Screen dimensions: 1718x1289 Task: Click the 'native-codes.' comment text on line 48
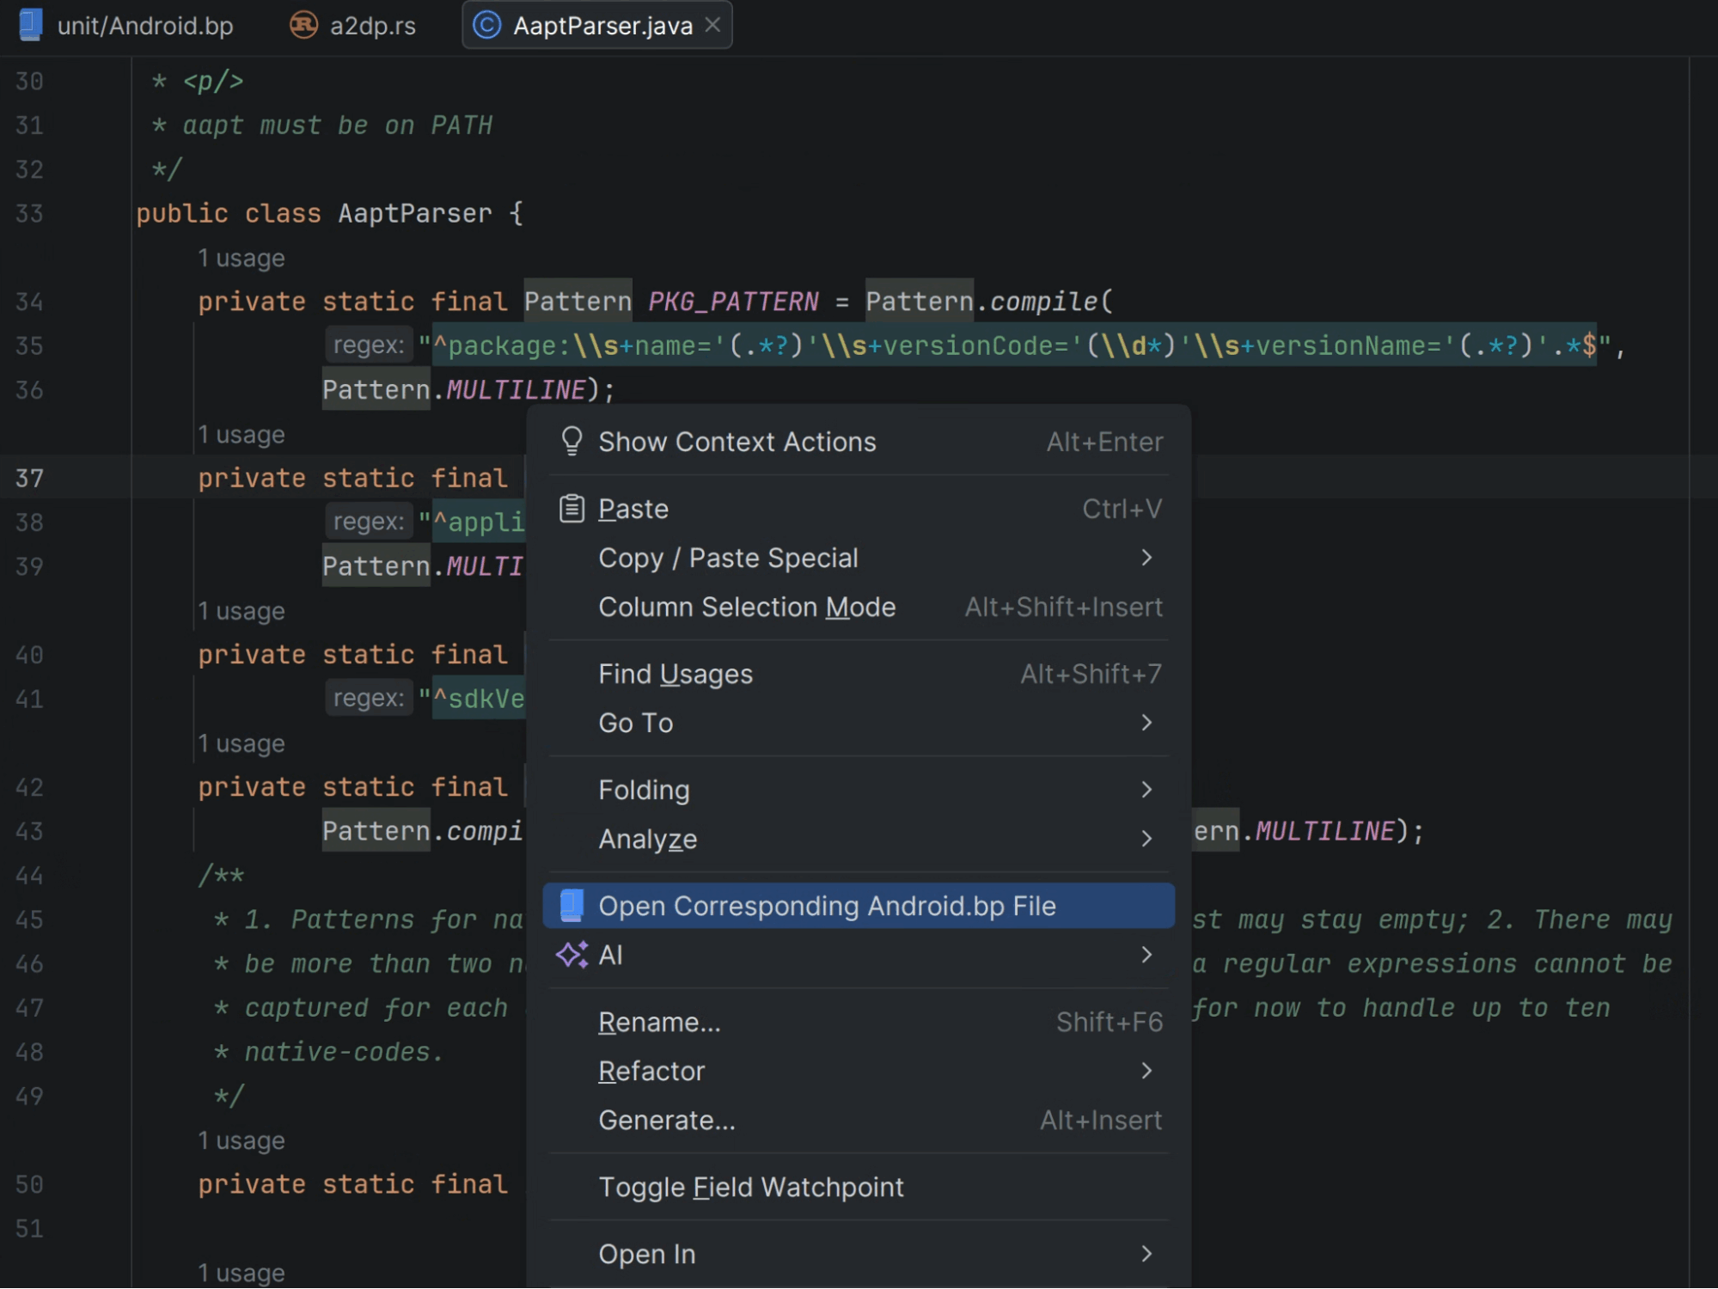pyautogui.click(x=344, y=1052)
